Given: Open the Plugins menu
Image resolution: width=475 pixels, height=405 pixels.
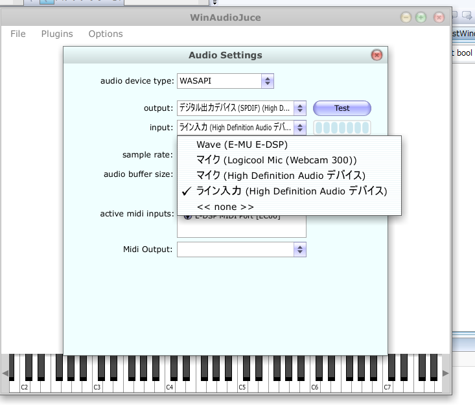Looking at the screenshot, I should [57, 34].
